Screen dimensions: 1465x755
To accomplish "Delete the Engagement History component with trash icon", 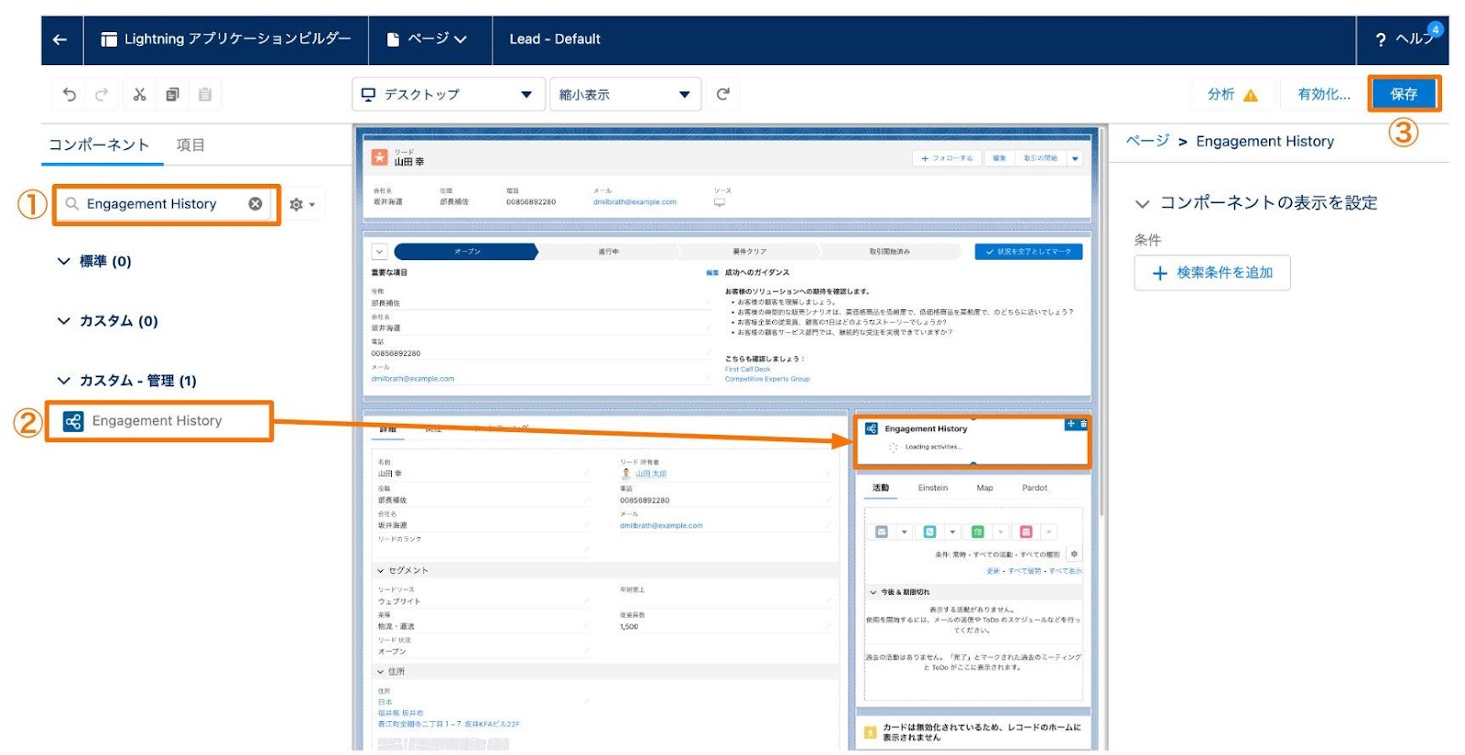I will (1083, 424).
